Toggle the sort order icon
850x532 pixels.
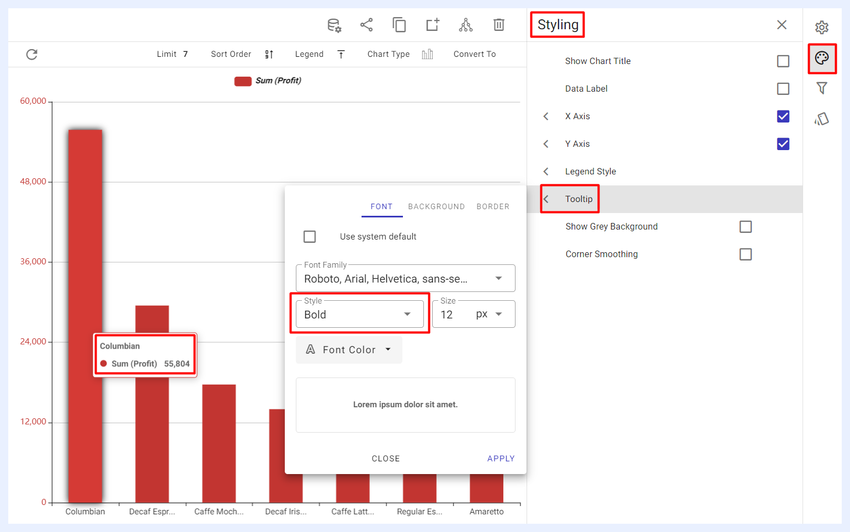pos(269,54)
